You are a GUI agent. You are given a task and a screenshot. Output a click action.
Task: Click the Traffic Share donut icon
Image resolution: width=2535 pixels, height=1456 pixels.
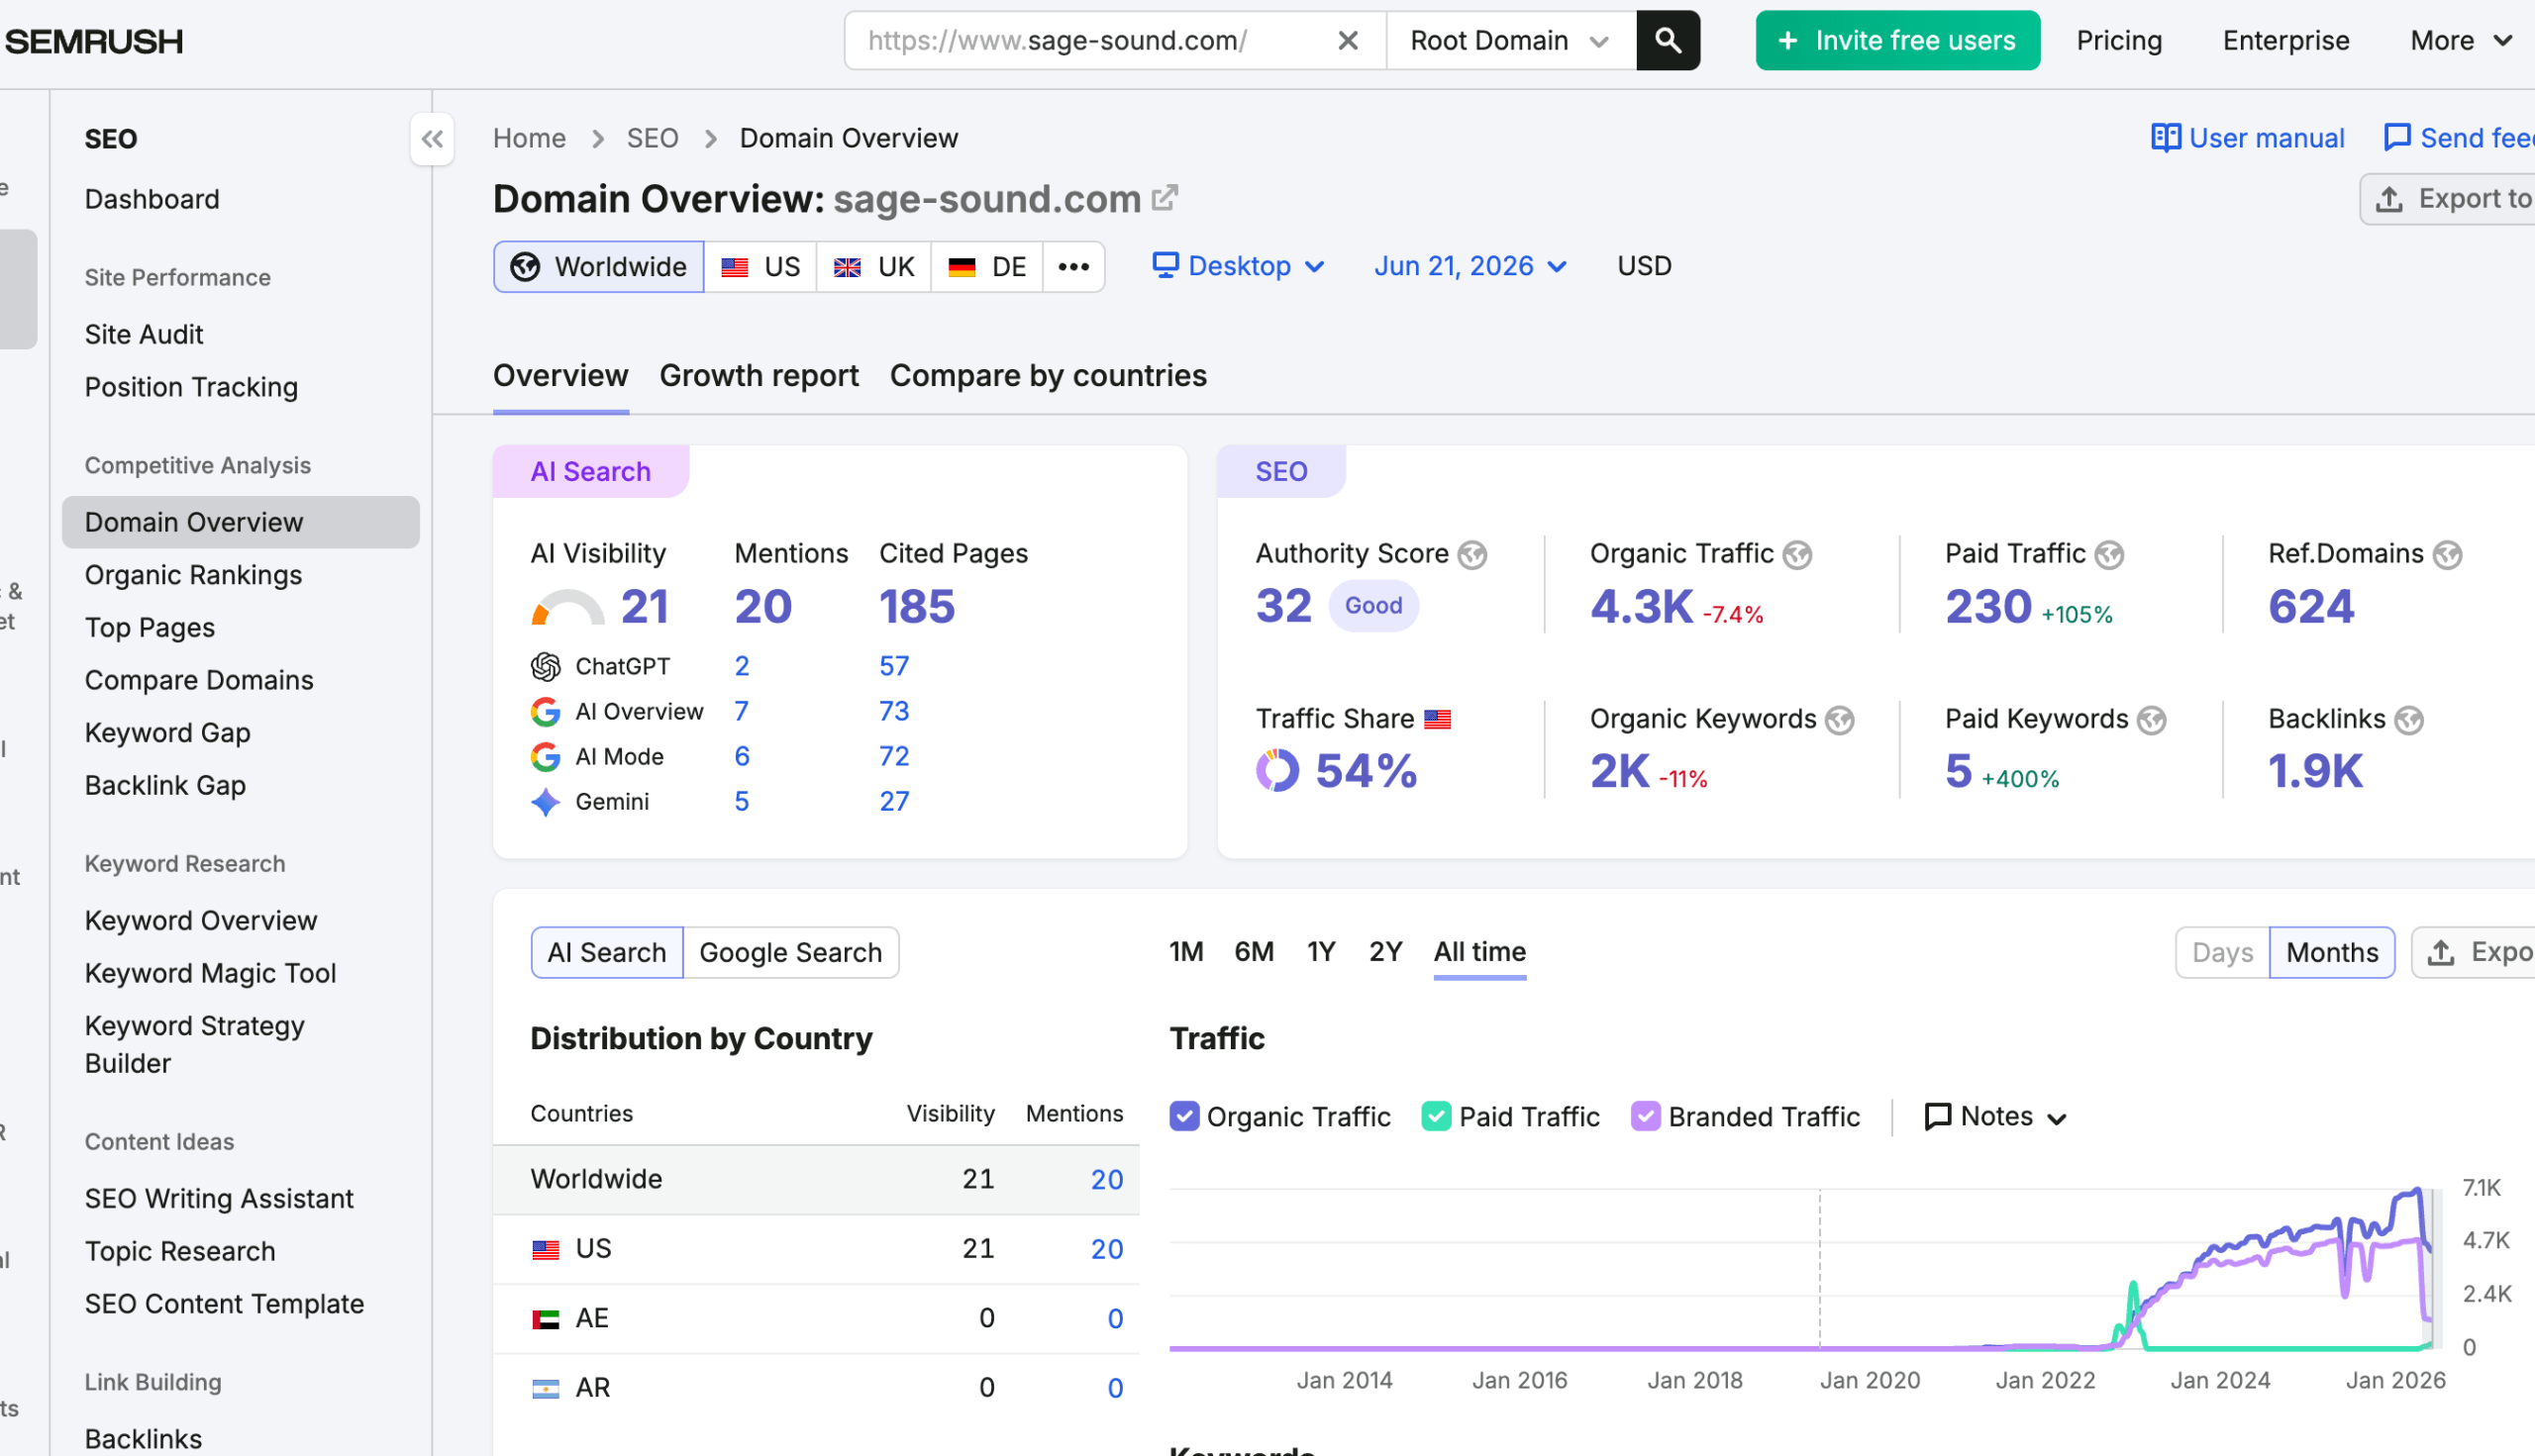[1277, 771]
